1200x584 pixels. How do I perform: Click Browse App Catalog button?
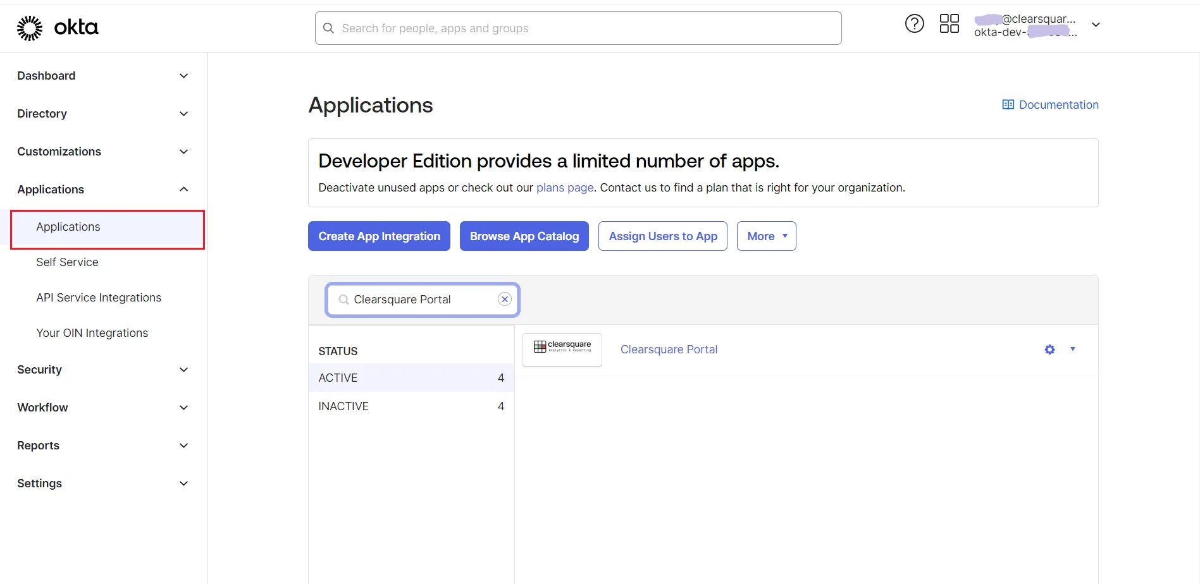tap(524, 236)
